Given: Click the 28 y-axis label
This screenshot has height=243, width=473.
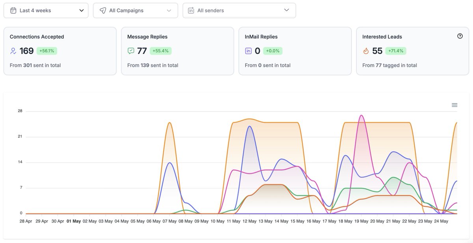Looking at the screenshot, I should tap(20, 111).
